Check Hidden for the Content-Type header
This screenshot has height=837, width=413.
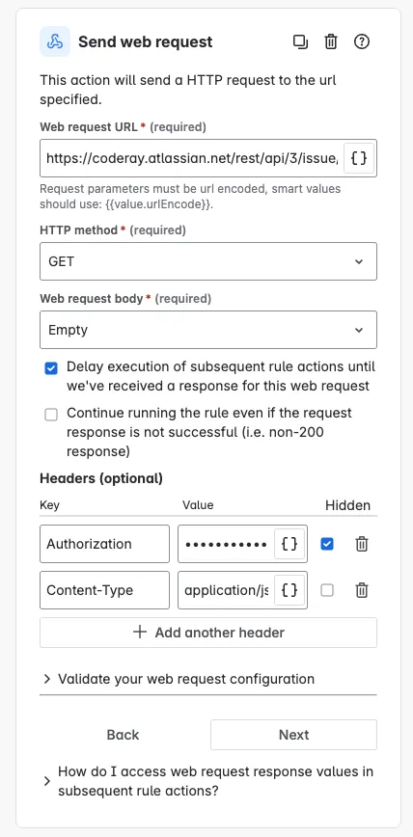[x=327, y=590]
